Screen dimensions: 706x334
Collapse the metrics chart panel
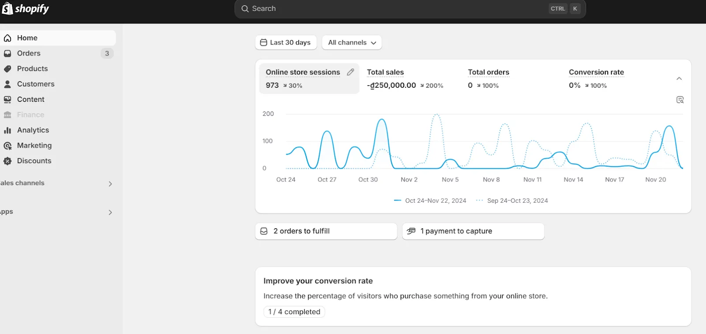(x=679, y=78)
